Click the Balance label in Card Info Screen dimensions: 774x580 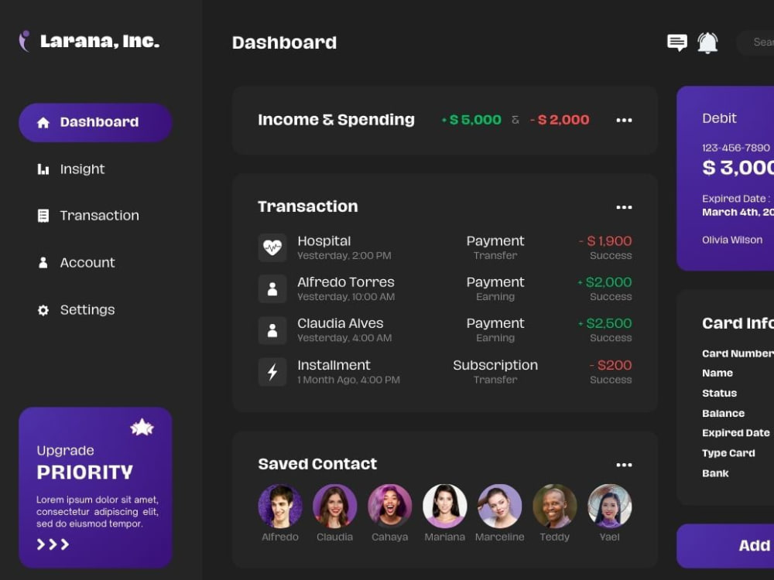(x=723, y=413)
